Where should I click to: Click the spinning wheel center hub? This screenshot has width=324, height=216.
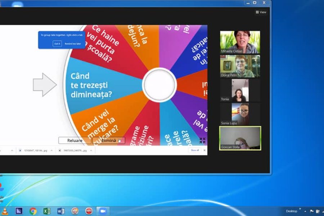pyautogui.click(x=159, y=85)
